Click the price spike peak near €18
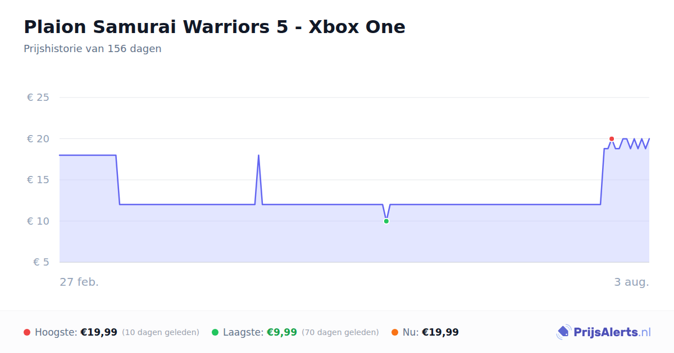Viewport: 674px width, 353px height. click(x=258, y=155)
